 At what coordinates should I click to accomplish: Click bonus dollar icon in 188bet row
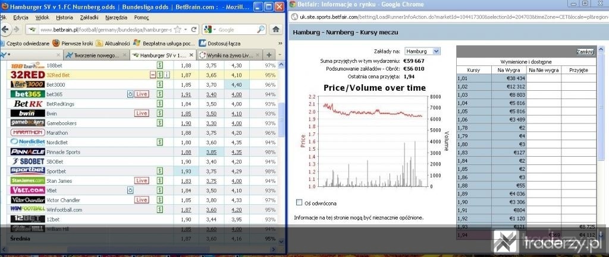[x=159, y=65]
